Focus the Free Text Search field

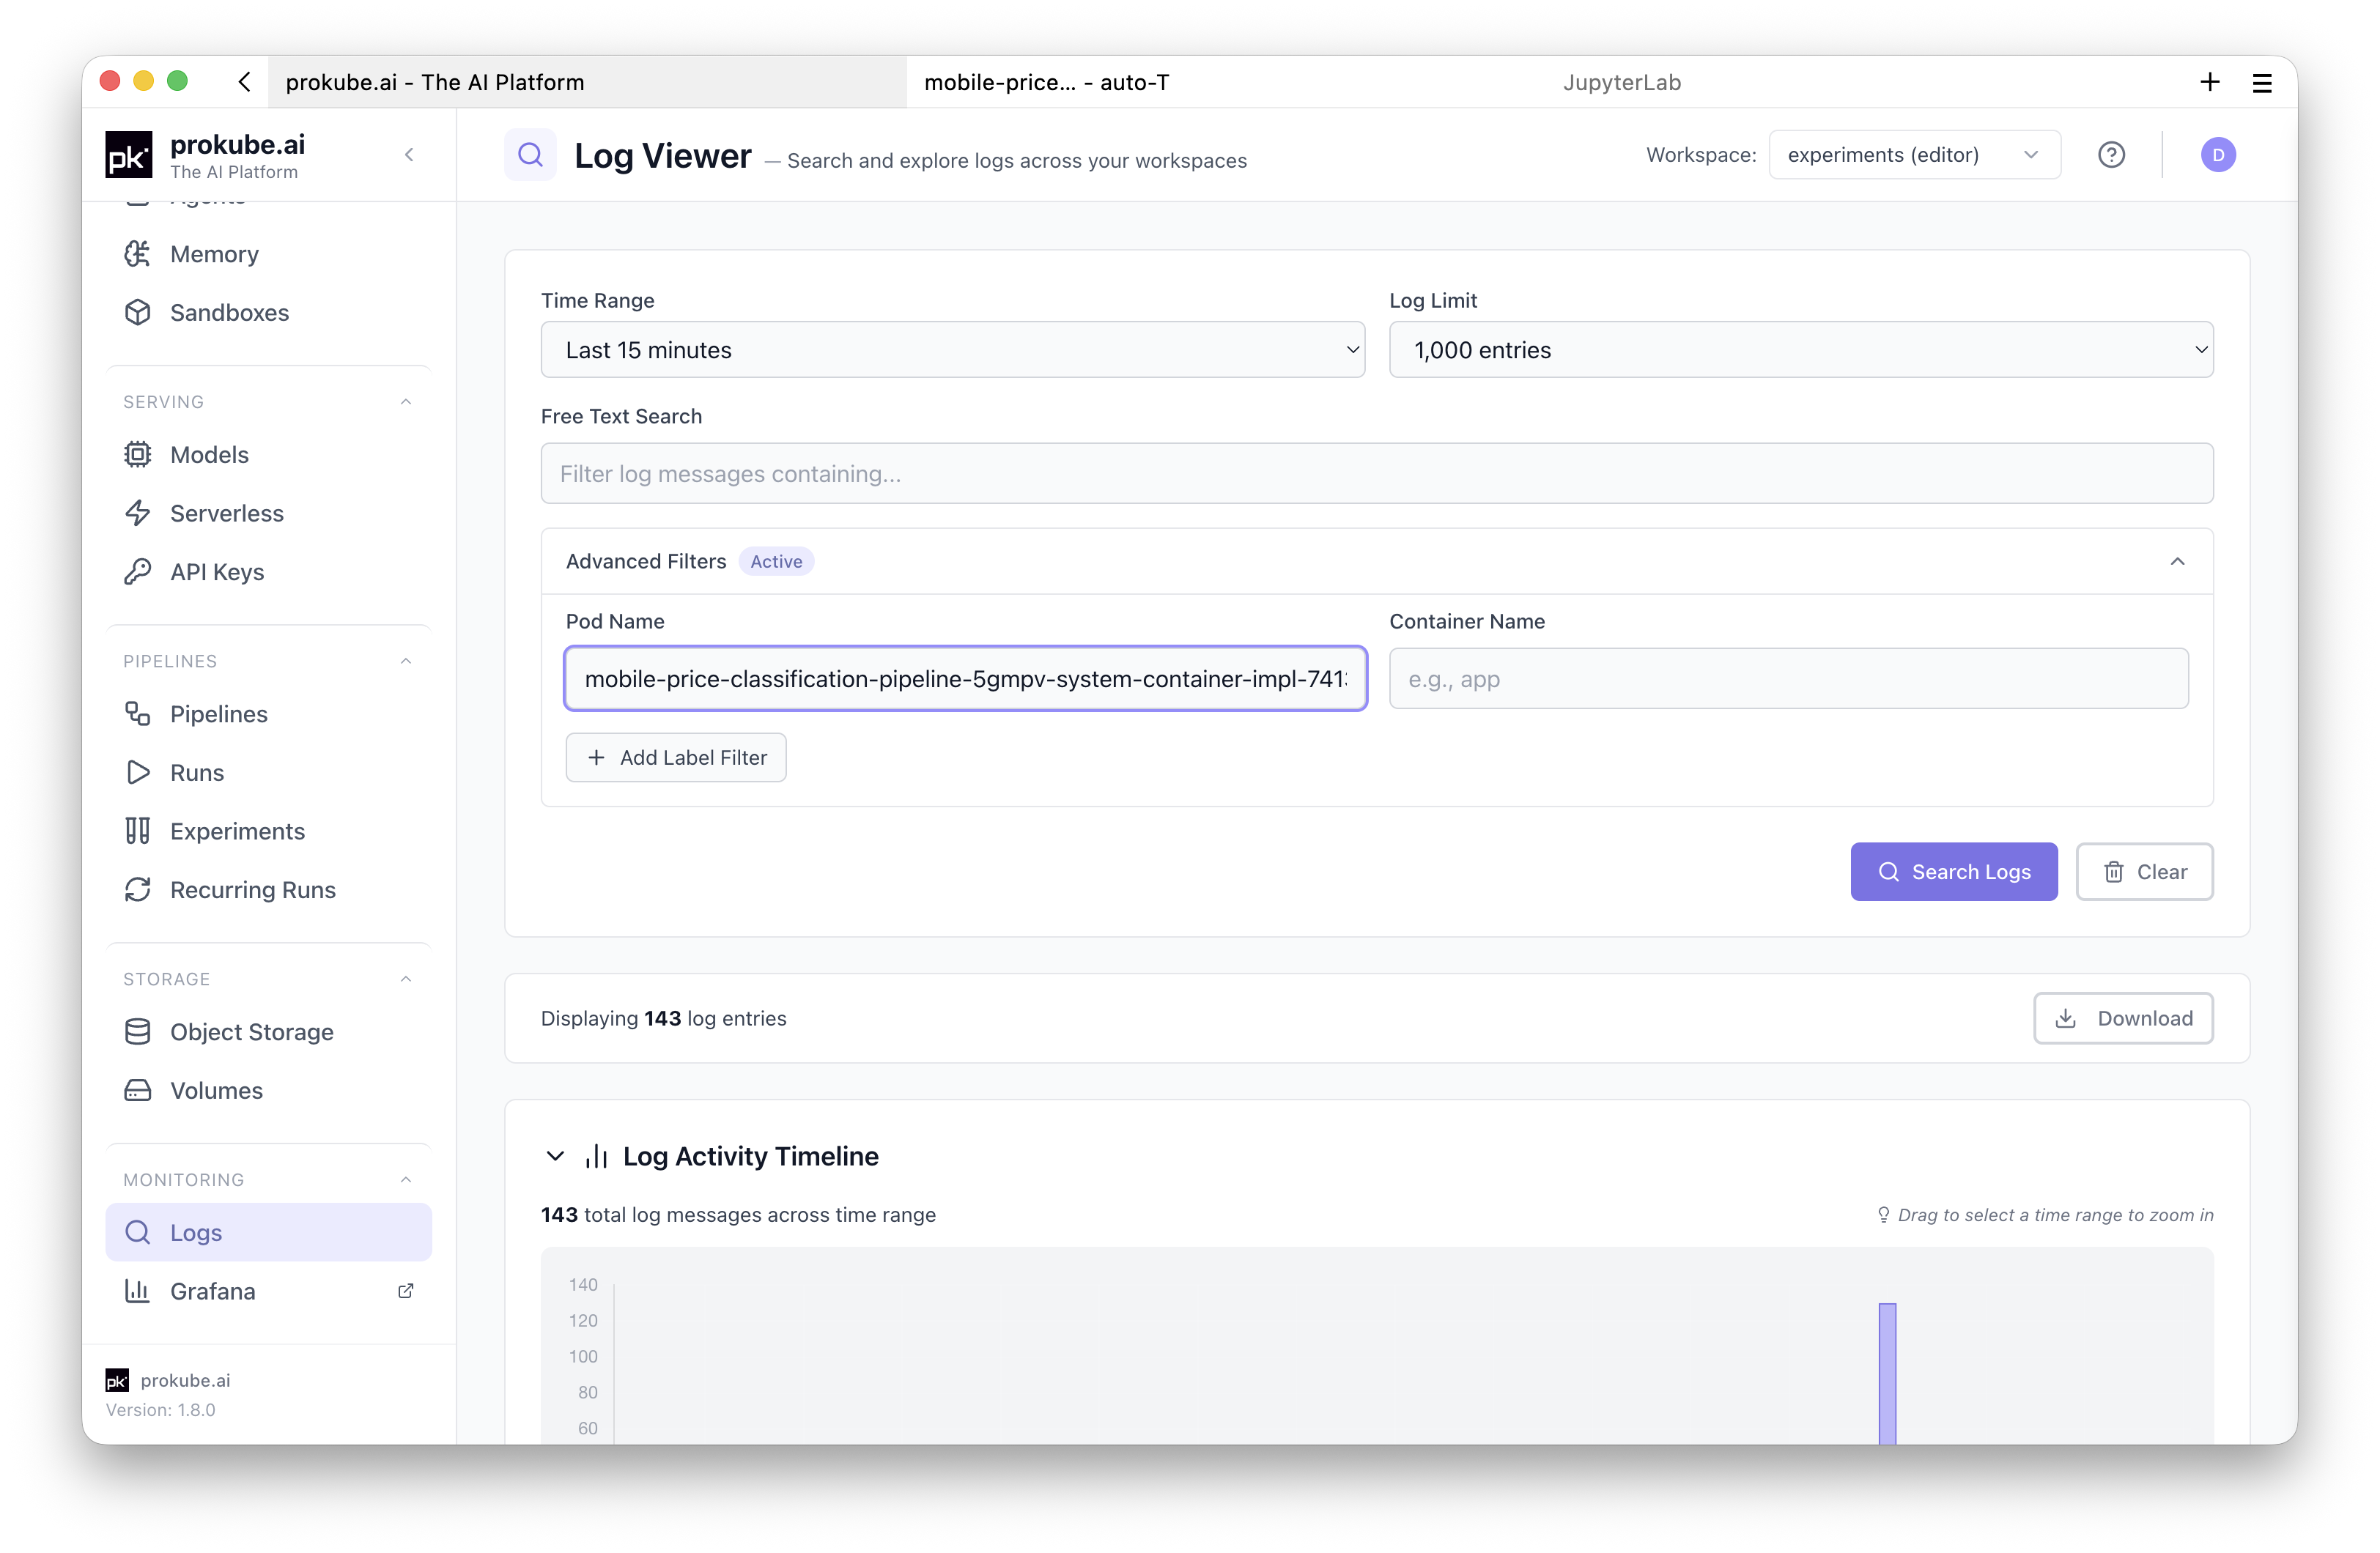[1377, 474]
